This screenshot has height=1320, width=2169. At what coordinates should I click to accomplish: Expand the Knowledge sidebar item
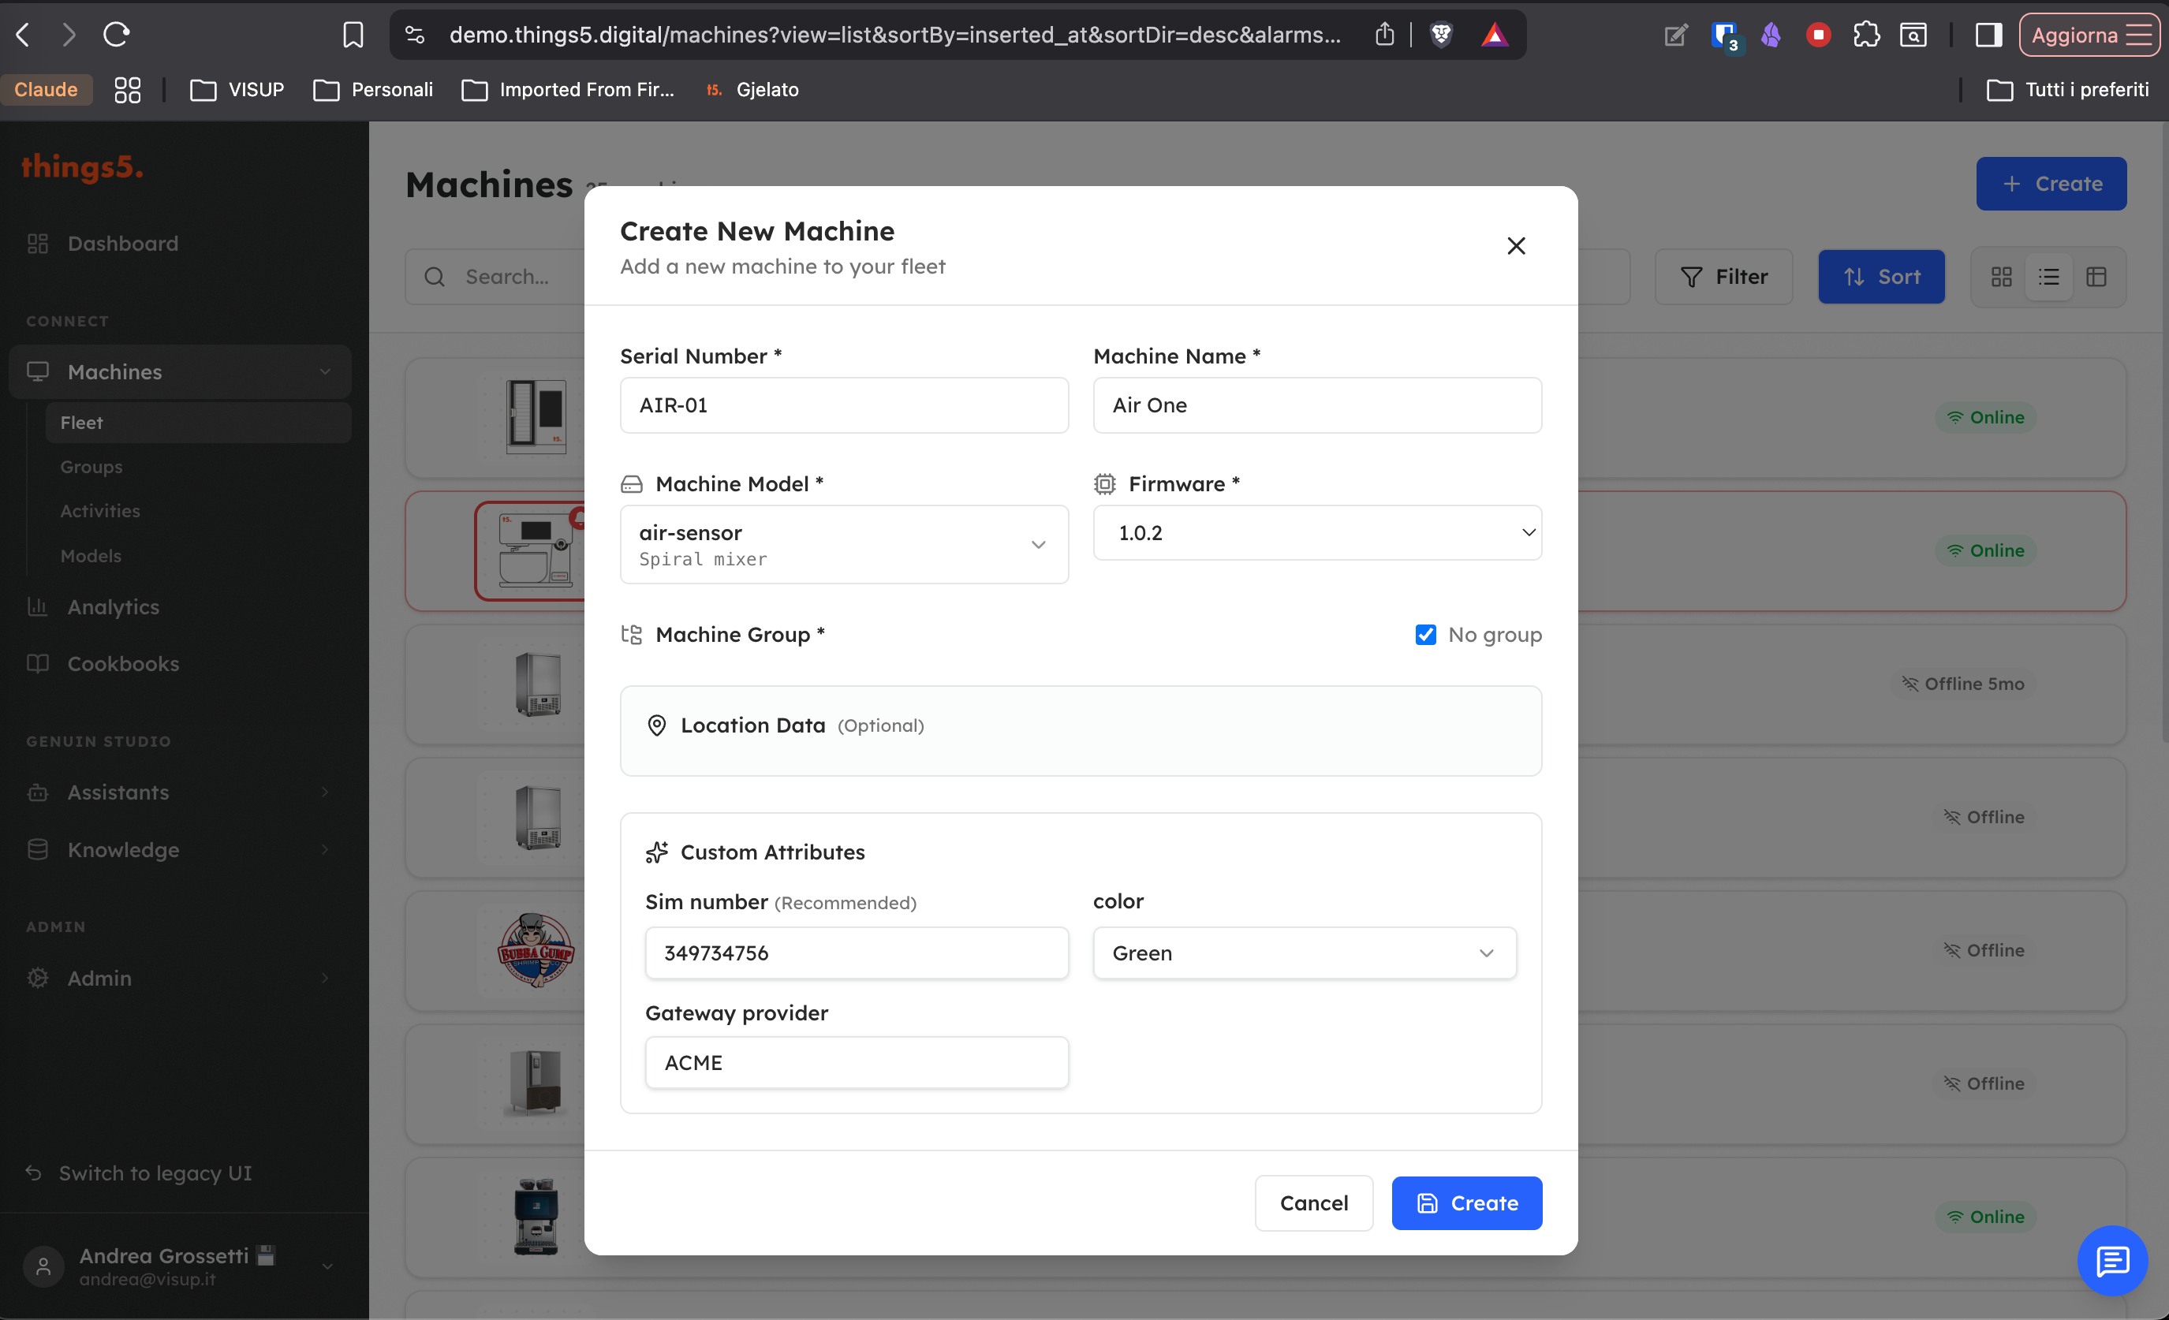tap(180, 849)
